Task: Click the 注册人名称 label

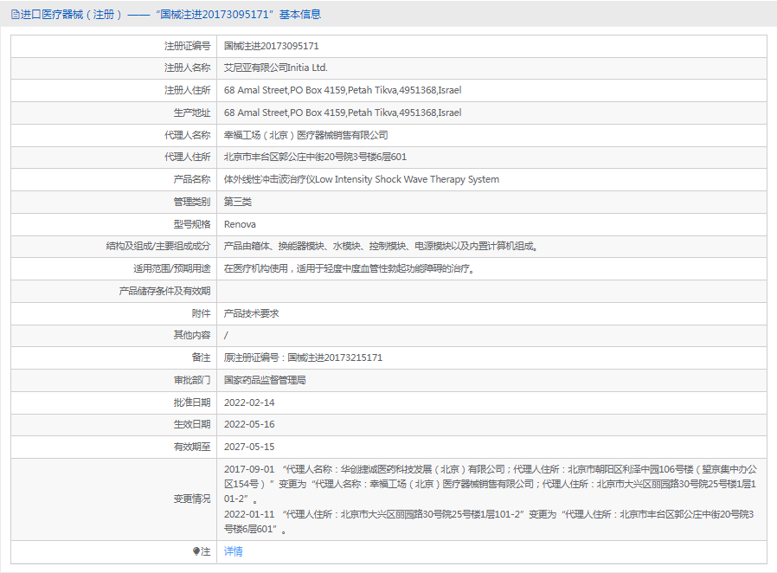Action: pyautogui.click(x=187, y=68)
